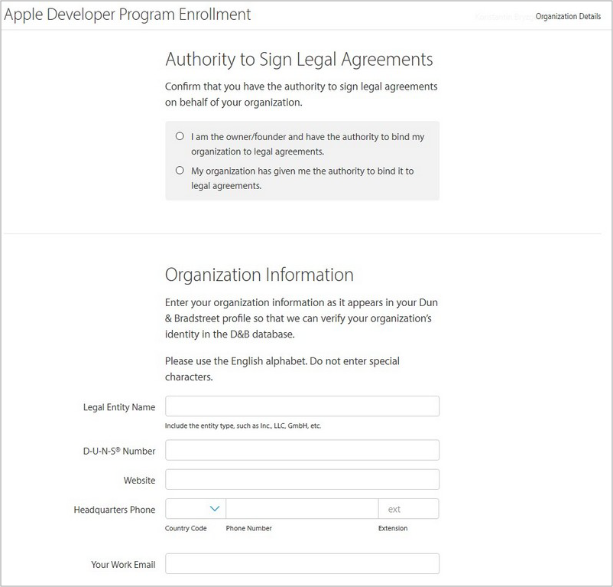The width and height of the screenshot is (613, 587).
Task: Focus the D-U-N-S Number input box
Action: pos(301,450)
